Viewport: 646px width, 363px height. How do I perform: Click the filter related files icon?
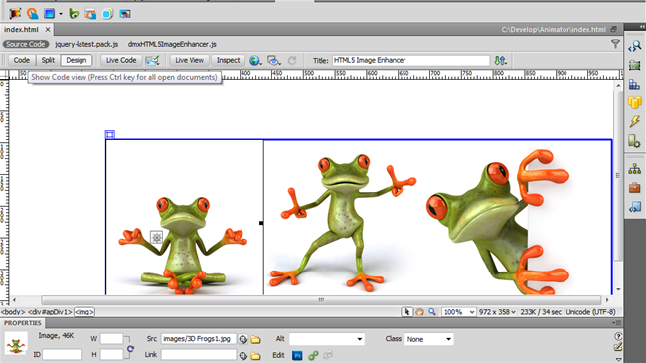pyautogui.click(x=615, y=44)
